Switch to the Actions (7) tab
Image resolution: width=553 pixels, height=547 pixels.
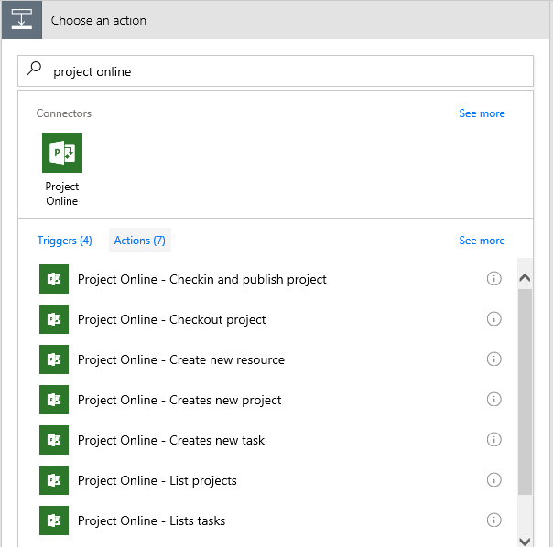coord(140,241)
